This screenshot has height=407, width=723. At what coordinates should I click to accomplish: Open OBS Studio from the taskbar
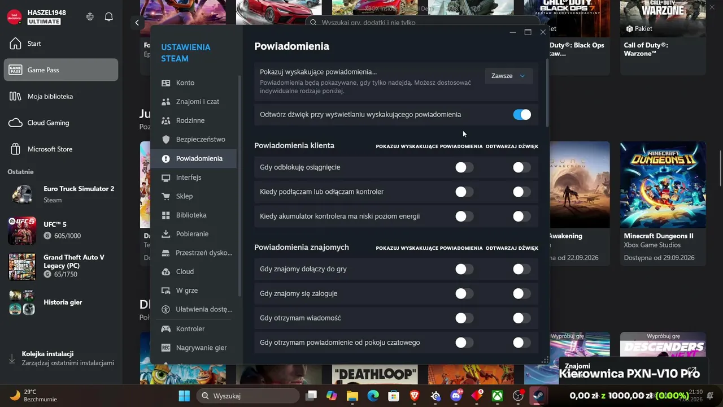(518, 396)
